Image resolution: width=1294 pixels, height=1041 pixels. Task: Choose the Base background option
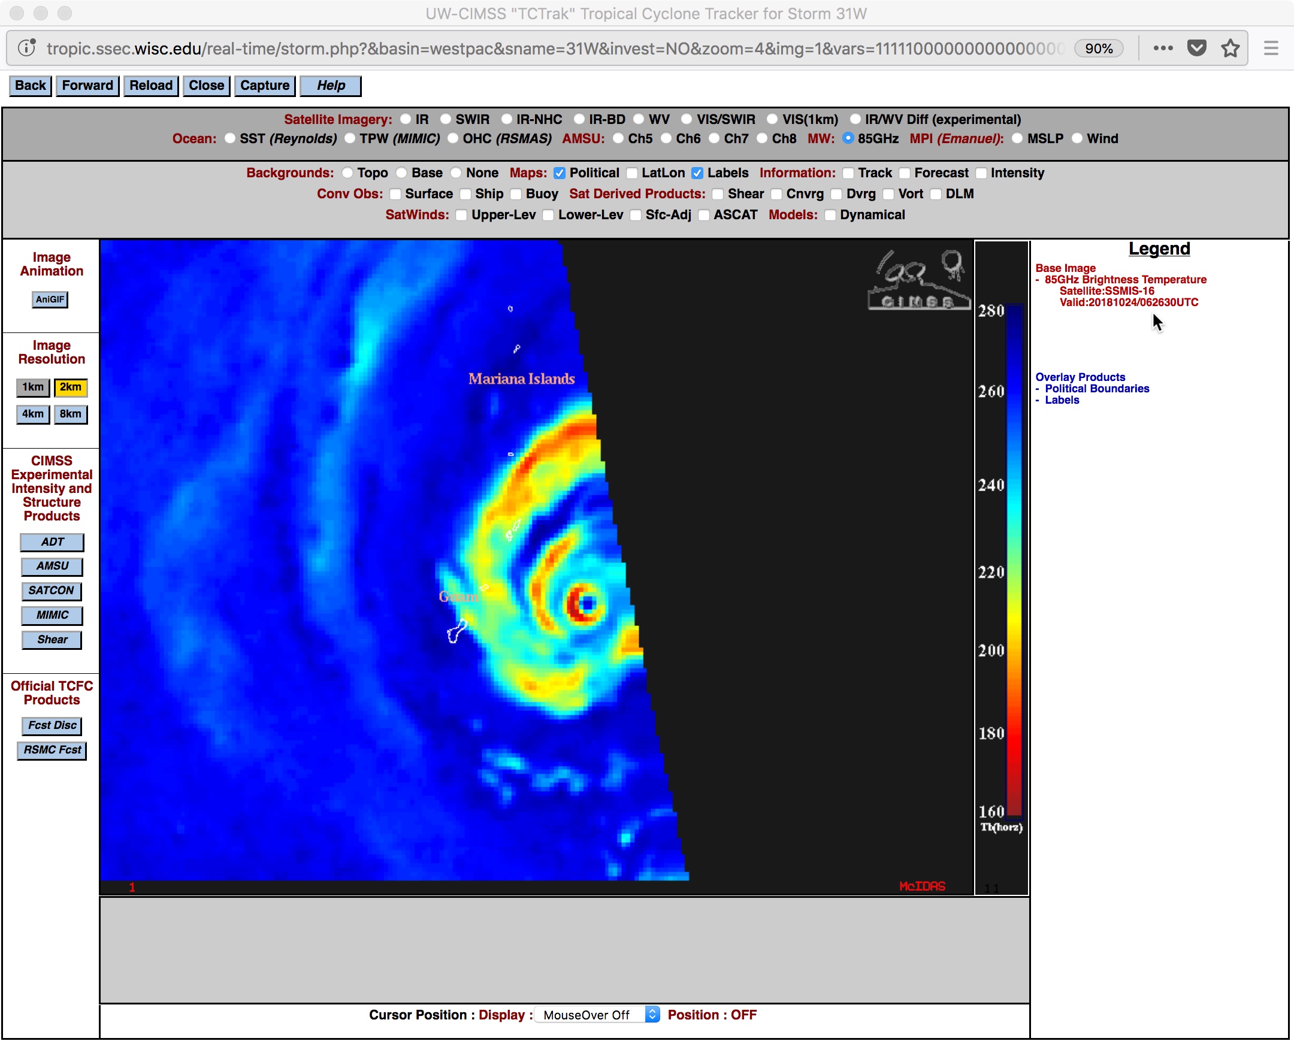tap(401, 173)
